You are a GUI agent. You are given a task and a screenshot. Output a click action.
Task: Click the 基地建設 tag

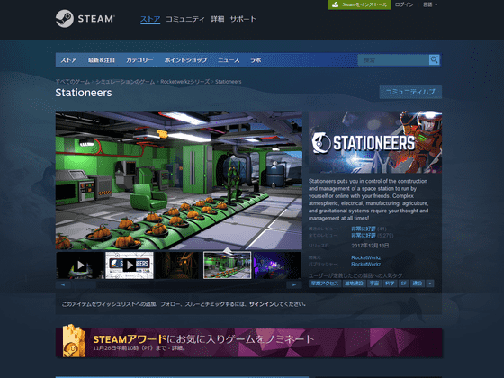[354, 283]
